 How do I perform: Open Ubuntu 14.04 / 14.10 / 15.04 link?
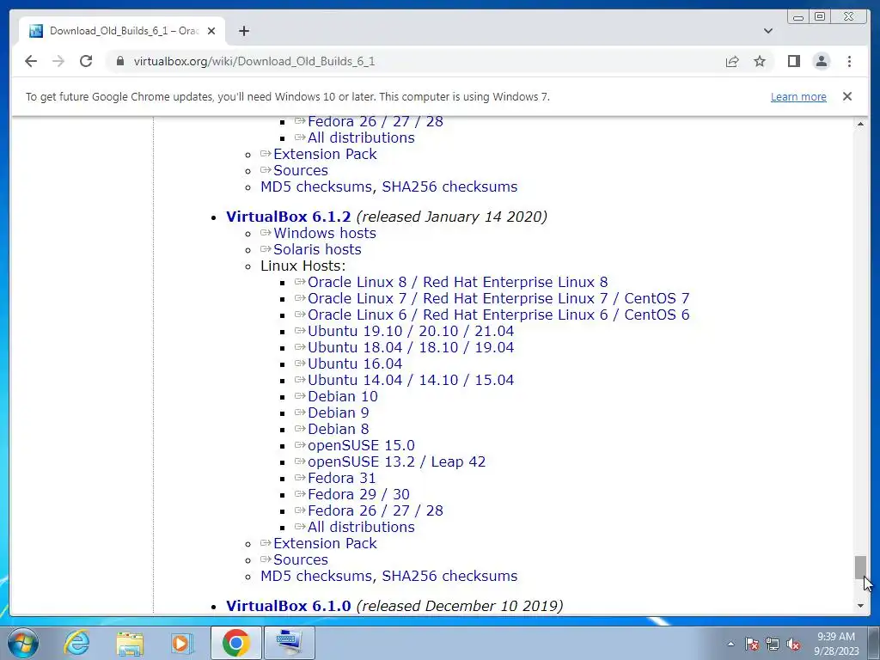411,380
